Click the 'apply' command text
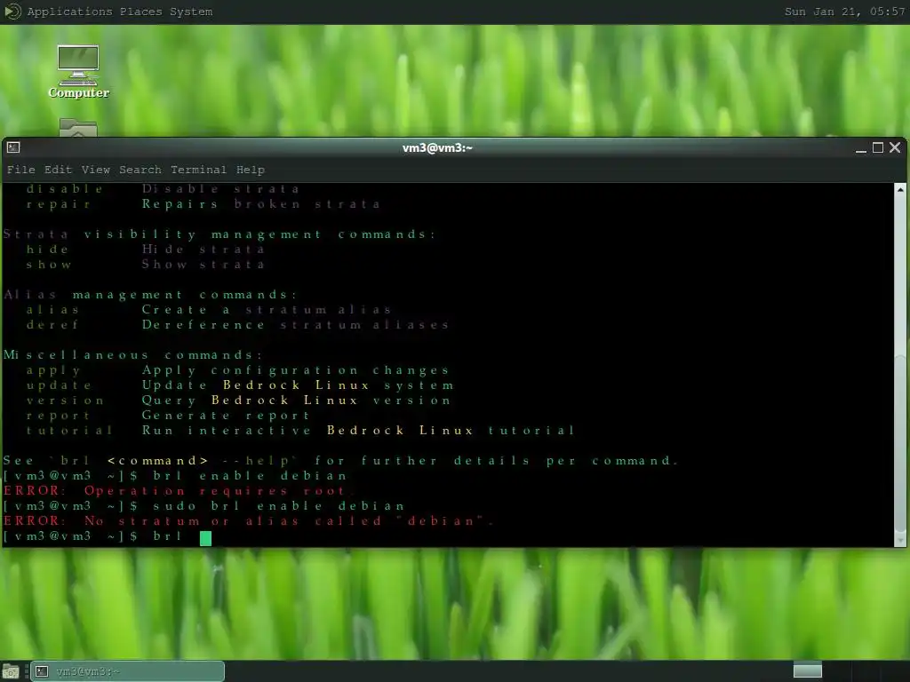This screenshot has height=682, width=910. (52, 370)
